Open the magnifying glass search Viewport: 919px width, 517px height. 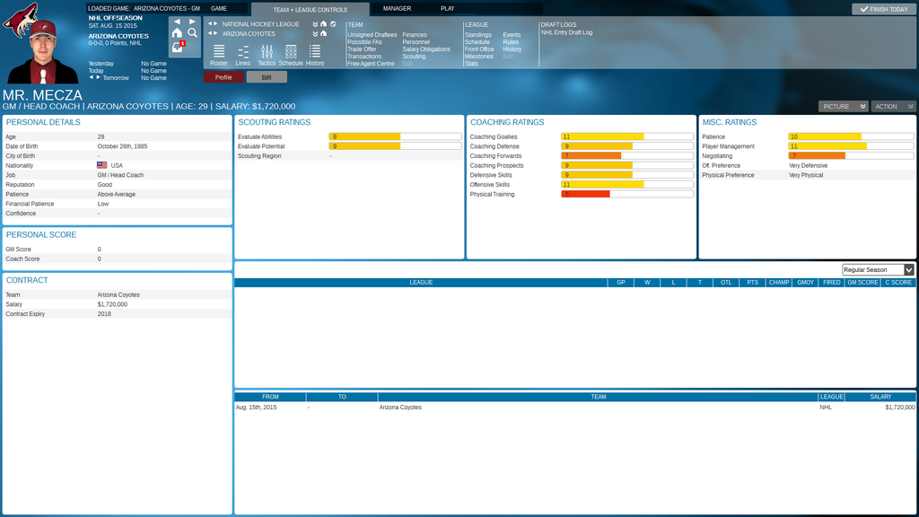[192, 33]
